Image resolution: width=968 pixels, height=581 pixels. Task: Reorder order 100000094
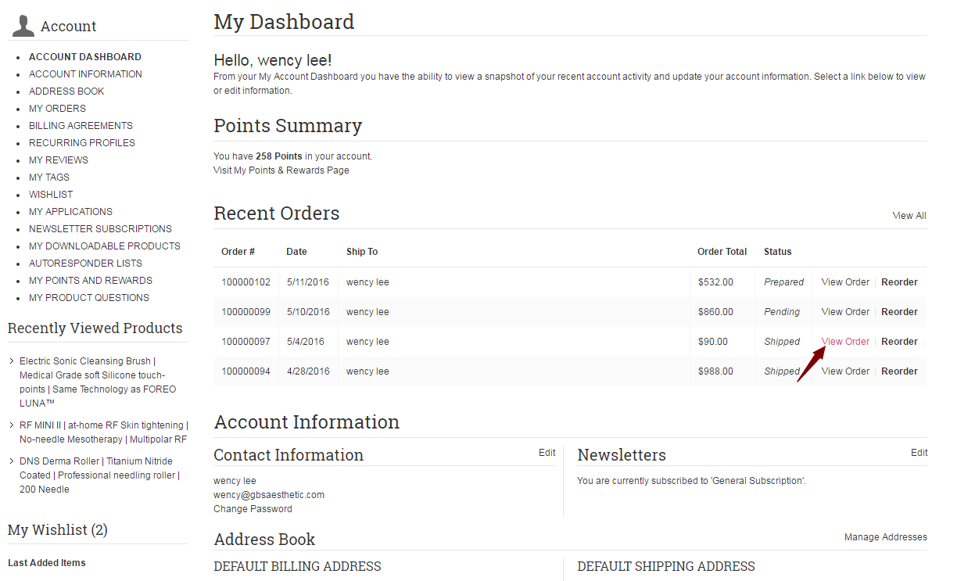(x=899, y=371)
